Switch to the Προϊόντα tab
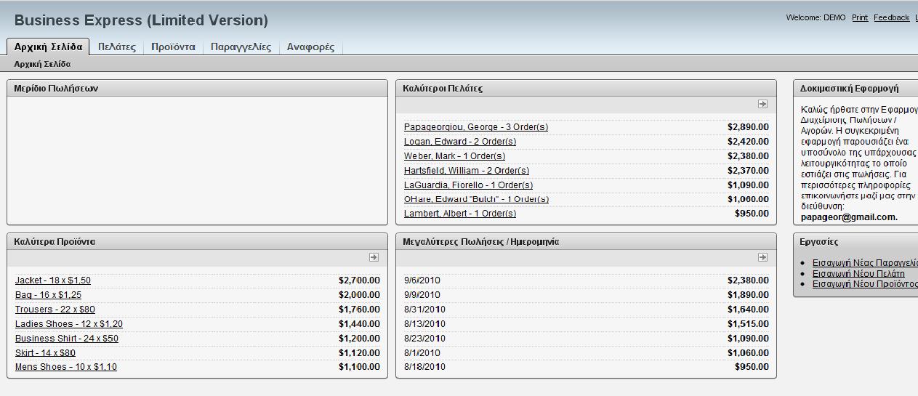Image resolution: width=918 pixels, height=396 pixels. pos(173,47)
